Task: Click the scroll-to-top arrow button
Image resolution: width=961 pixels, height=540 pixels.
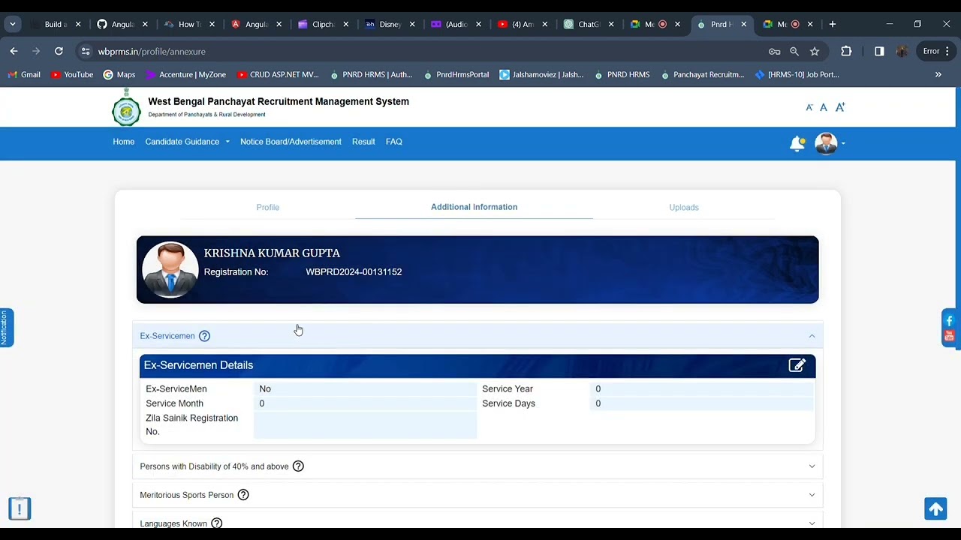Action: click(x=935, y=508)
